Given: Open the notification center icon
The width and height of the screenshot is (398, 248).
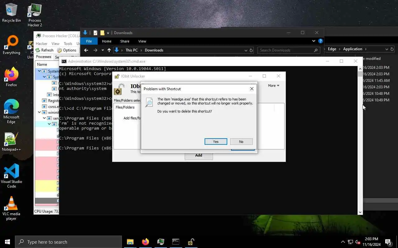Looking at the screenshot, I should (388, 242).
